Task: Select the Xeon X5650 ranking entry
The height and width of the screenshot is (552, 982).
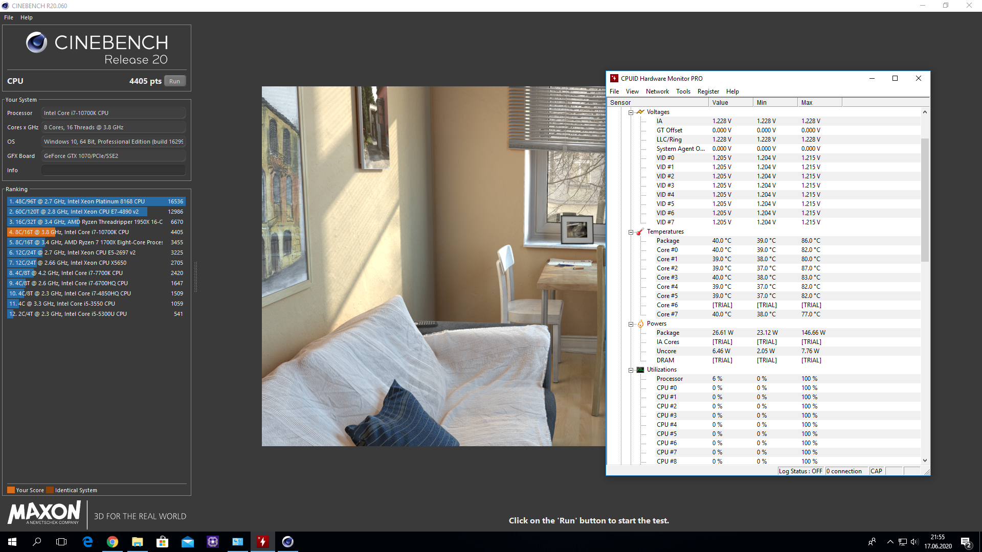Action: tap(96, 263)
